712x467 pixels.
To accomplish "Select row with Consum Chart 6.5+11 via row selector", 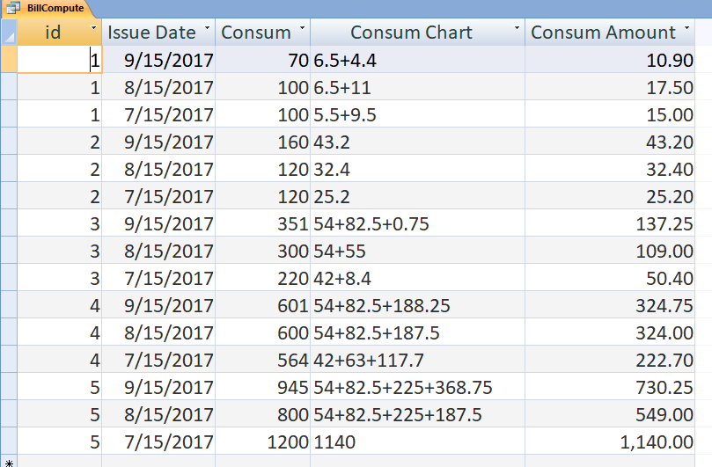I will click(9, 87).
